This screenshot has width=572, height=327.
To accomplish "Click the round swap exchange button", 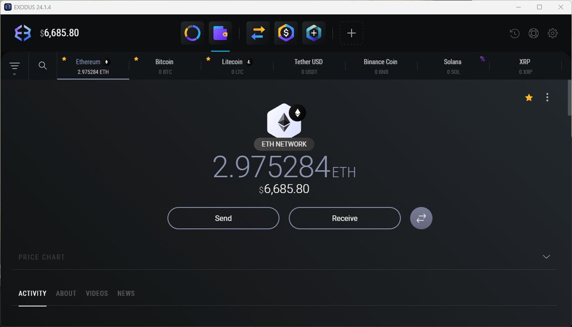I will click(x=421, y=218).
